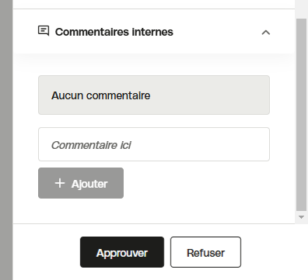This screenshot has width=308, height=280.
Task: Click the Aucun commentaire placeholder box
Action: (x=154, y=95)
